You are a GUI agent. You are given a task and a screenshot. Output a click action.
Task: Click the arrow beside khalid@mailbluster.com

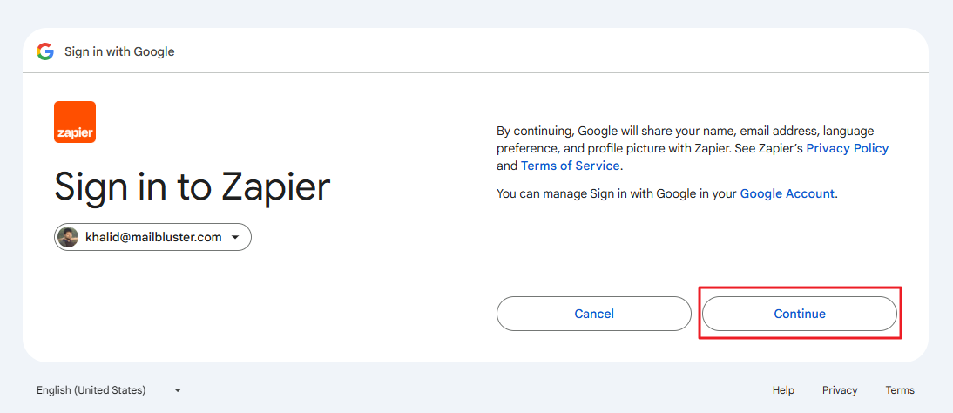coord(235,238)
